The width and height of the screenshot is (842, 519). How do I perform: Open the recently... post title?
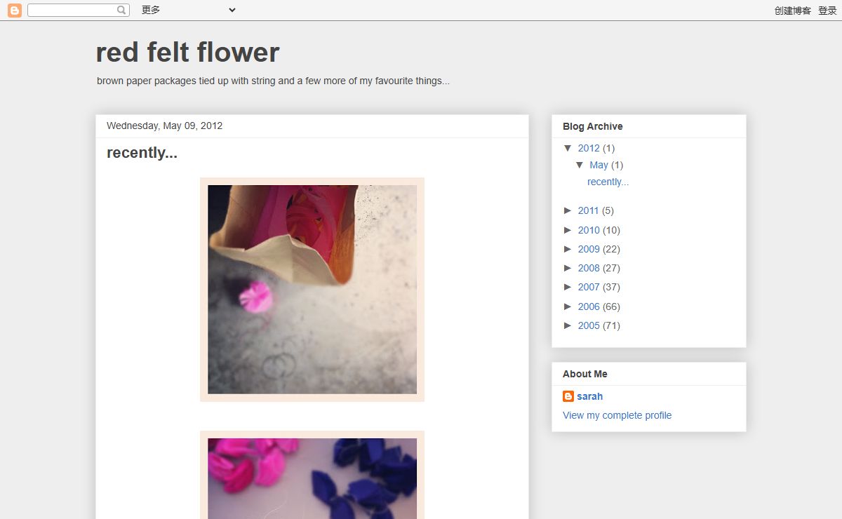(x=142, y=153)
